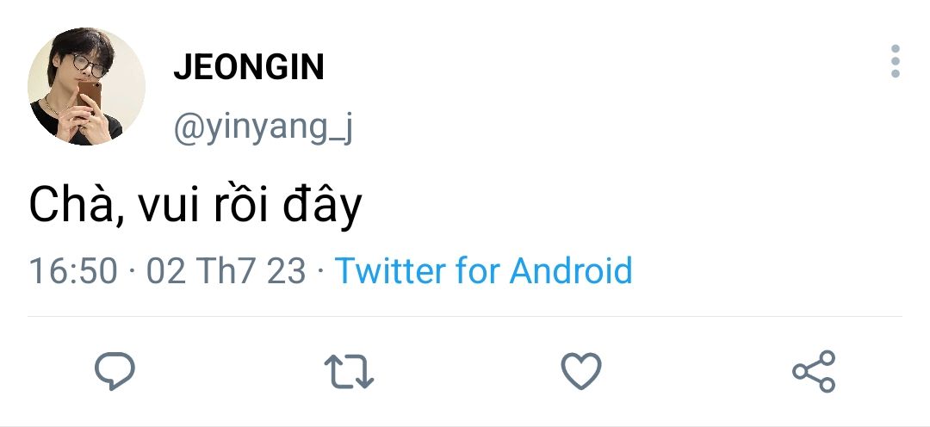Toggle favorite on this tweet

(x=581, y=371)
